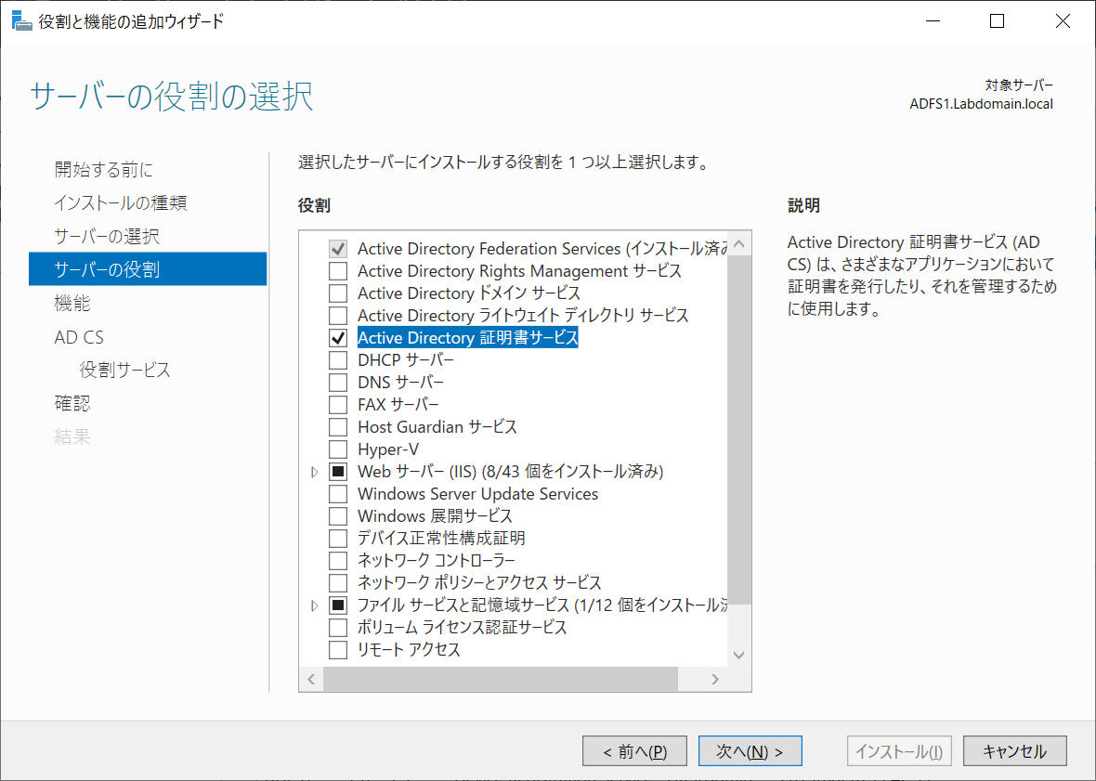This screenshot has width=1096, height=781.
Task: Select the DNS サーバー role label
Action: (400, 383)
